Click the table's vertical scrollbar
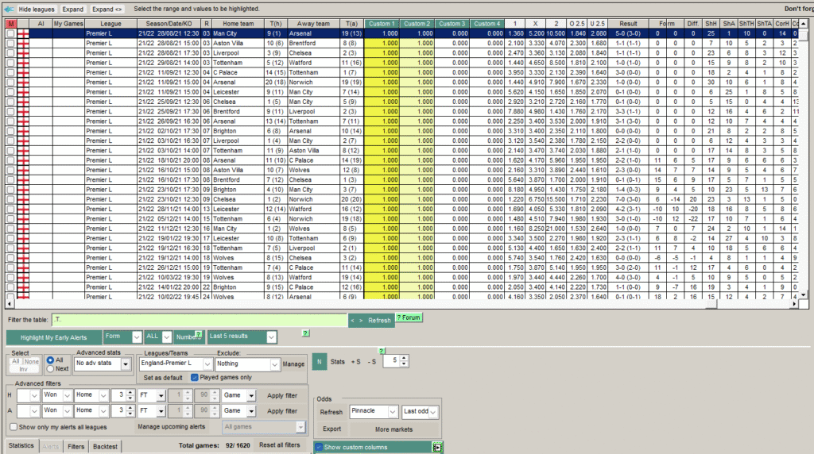This screenshot has width=814, height=454. click(802, 159)
